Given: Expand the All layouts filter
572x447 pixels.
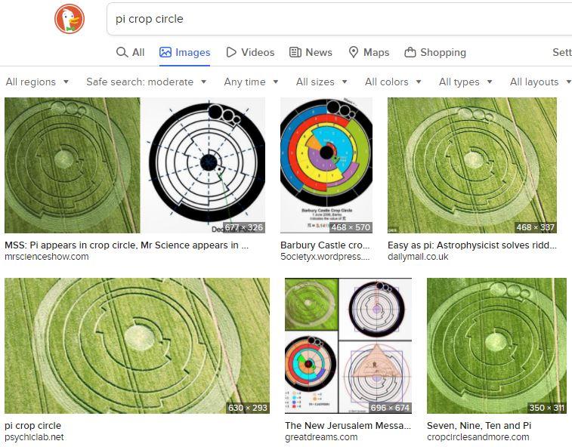Looking at the screenshot, I should (540, 82).
